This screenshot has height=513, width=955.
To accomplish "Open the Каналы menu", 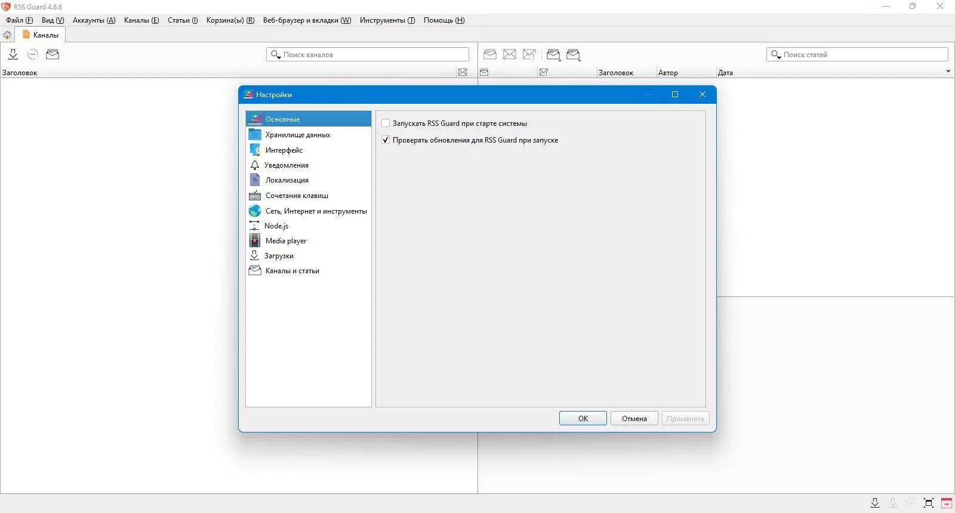I will pyautogui.click(x=141, y=20).
